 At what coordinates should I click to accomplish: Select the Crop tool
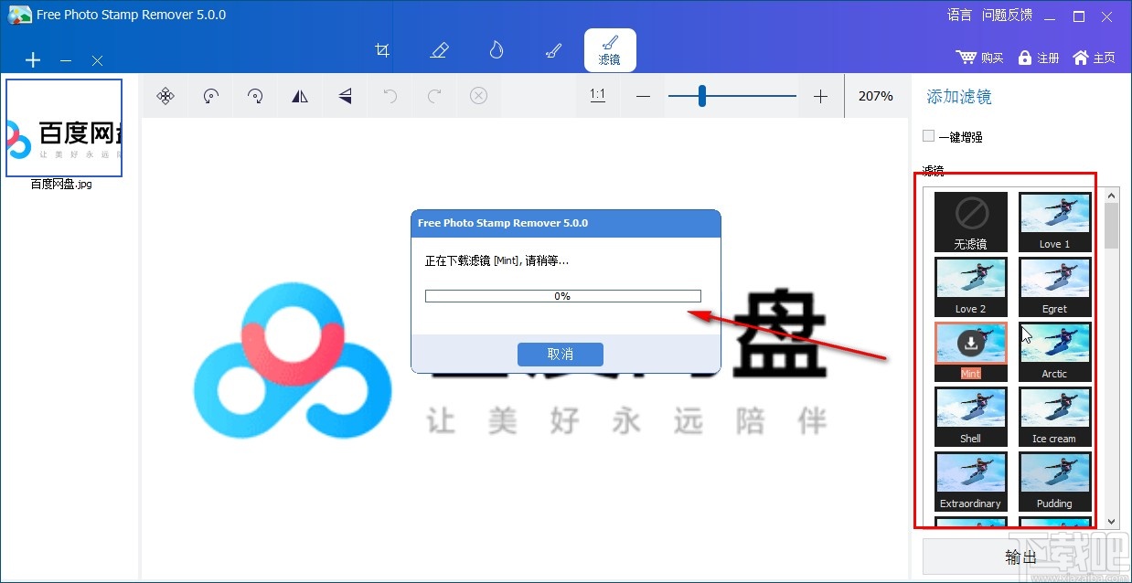(x=382, y=50)
